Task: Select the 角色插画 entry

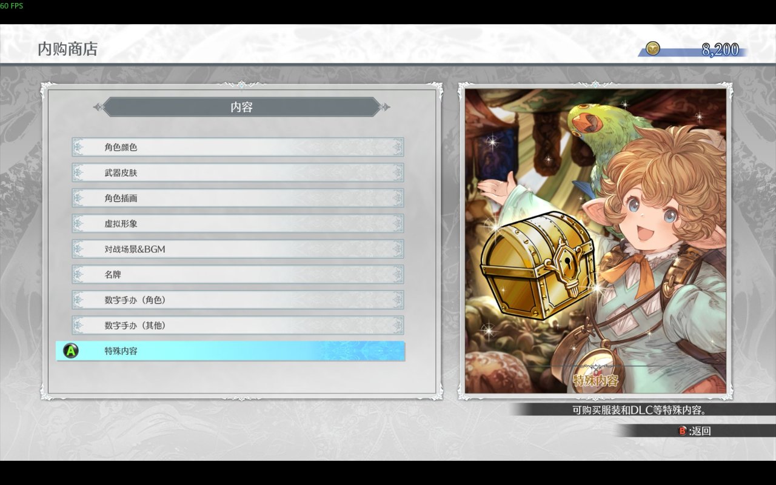Action: click(238, 198)
